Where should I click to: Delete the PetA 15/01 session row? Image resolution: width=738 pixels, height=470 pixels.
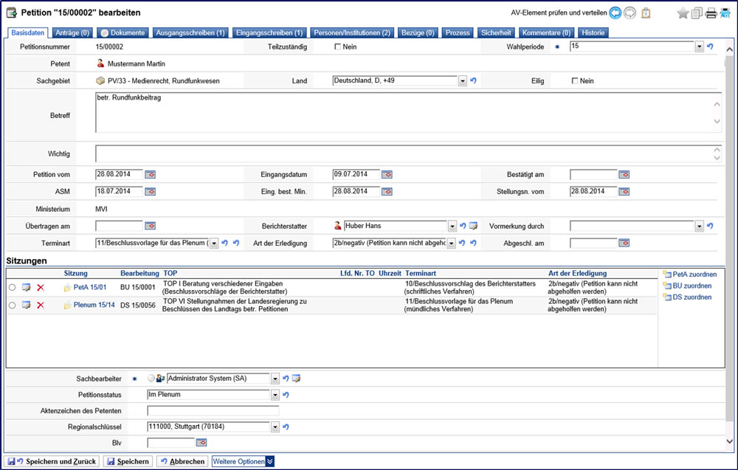pyautogui.click(x=41, y=286)
